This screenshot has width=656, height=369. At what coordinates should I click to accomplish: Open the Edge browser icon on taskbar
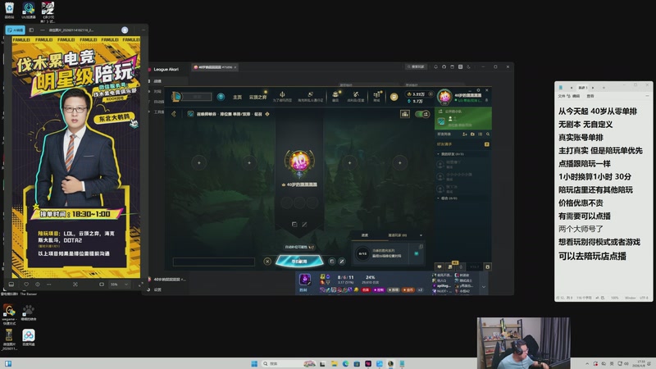[345, 363]
